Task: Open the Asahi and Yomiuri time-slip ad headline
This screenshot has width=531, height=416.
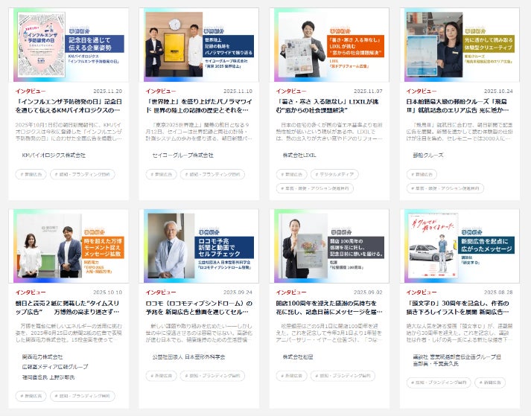Action: click(67, 307)
